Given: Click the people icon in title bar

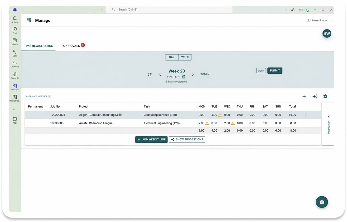Looking at the screenshot, I should coord(293,9).
